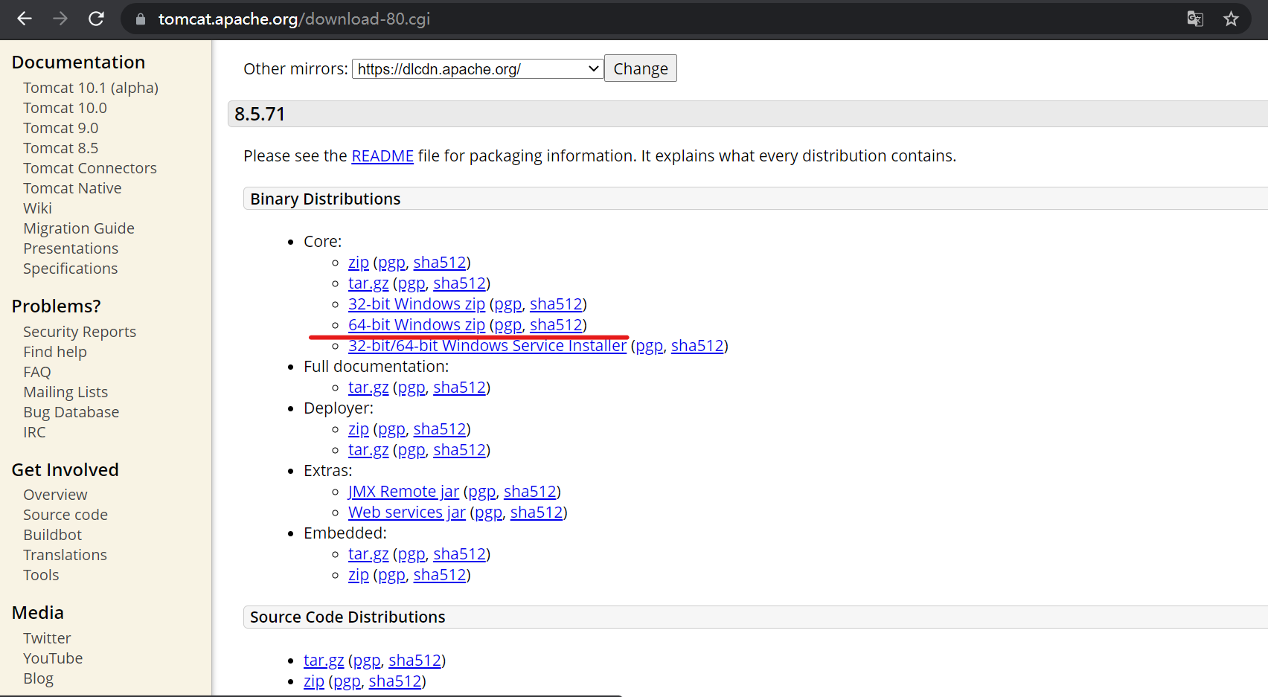Download the Embedded tar.gz

(x=368, y=554)
